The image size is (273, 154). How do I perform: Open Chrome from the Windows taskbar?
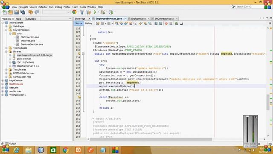(x=65, y=150)
